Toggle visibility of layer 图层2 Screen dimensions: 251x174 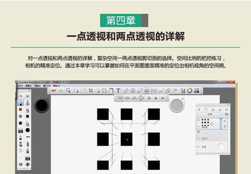tap(199, 120)
